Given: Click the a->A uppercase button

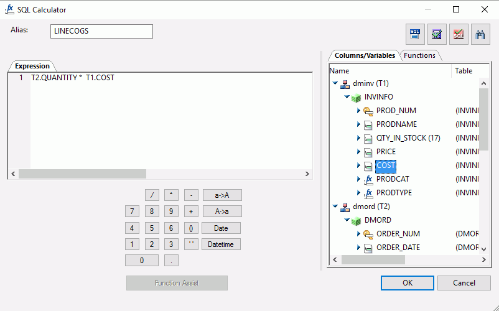Looking at the screenshot, I should (x=222, y=195).
